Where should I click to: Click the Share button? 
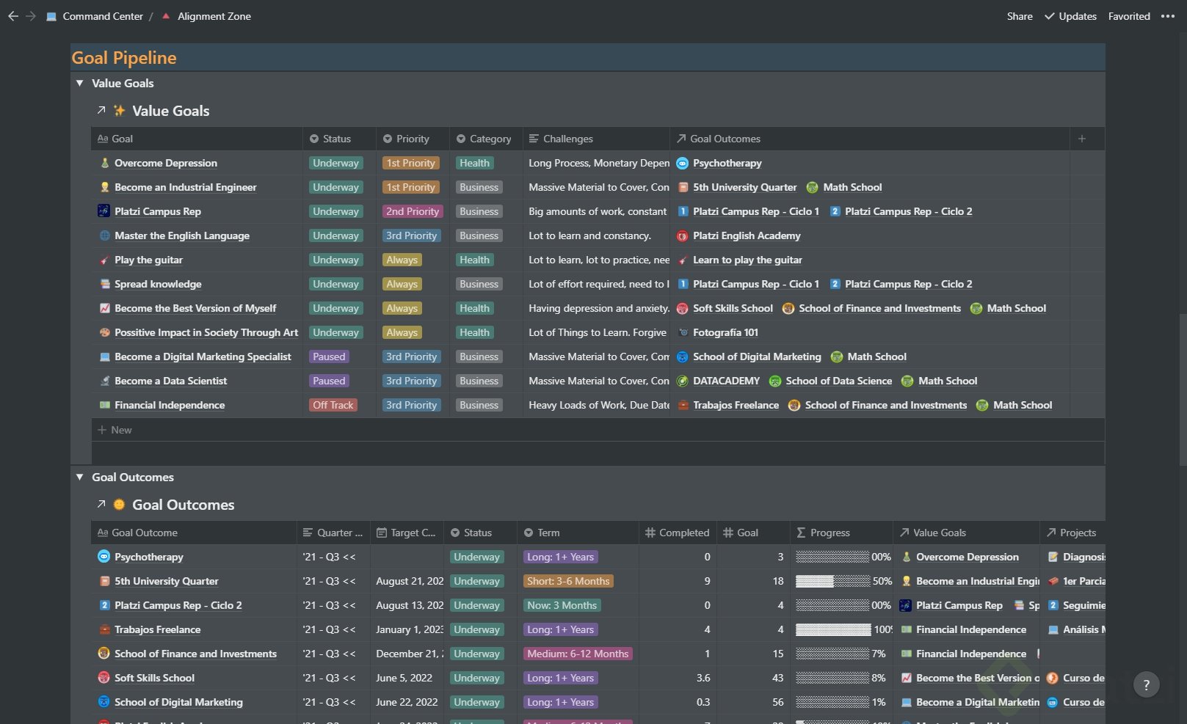(x=1020, y=16)
